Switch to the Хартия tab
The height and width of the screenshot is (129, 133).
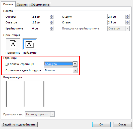pos(22,5)
